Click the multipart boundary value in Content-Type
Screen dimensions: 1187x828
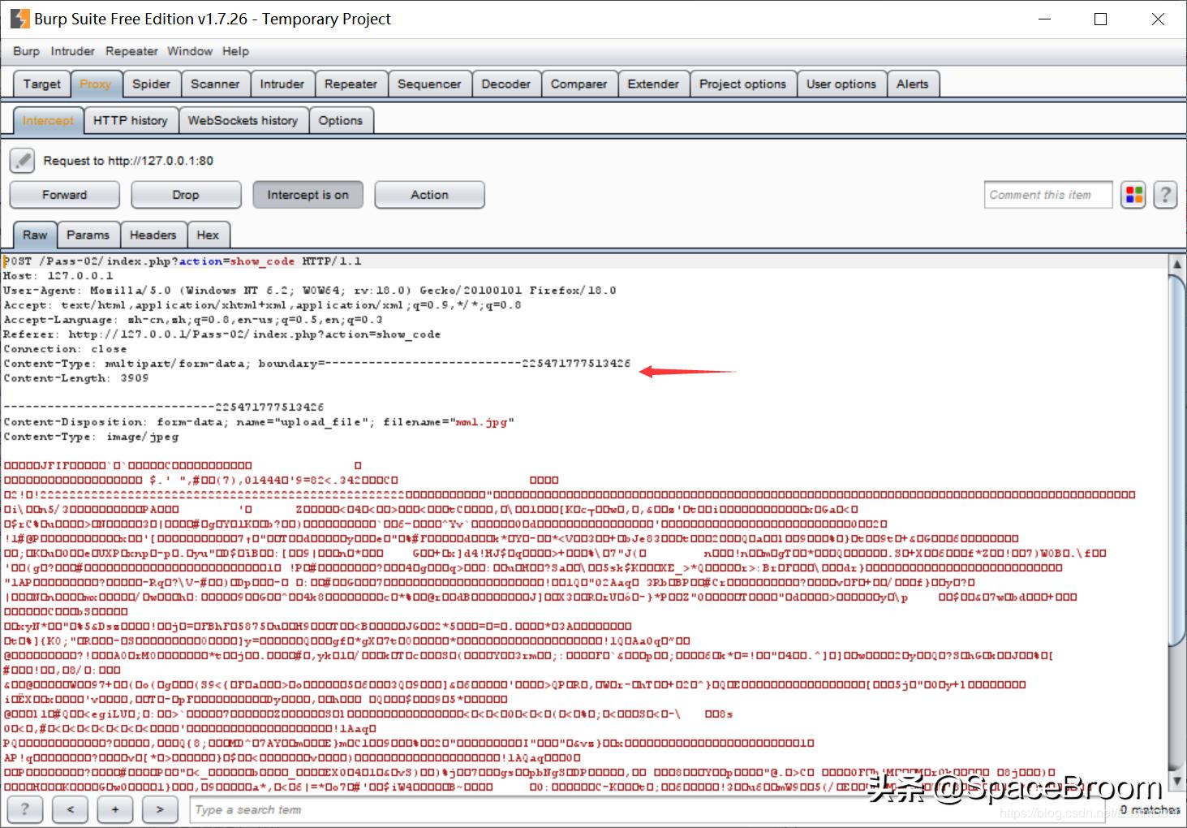[478, 364]
